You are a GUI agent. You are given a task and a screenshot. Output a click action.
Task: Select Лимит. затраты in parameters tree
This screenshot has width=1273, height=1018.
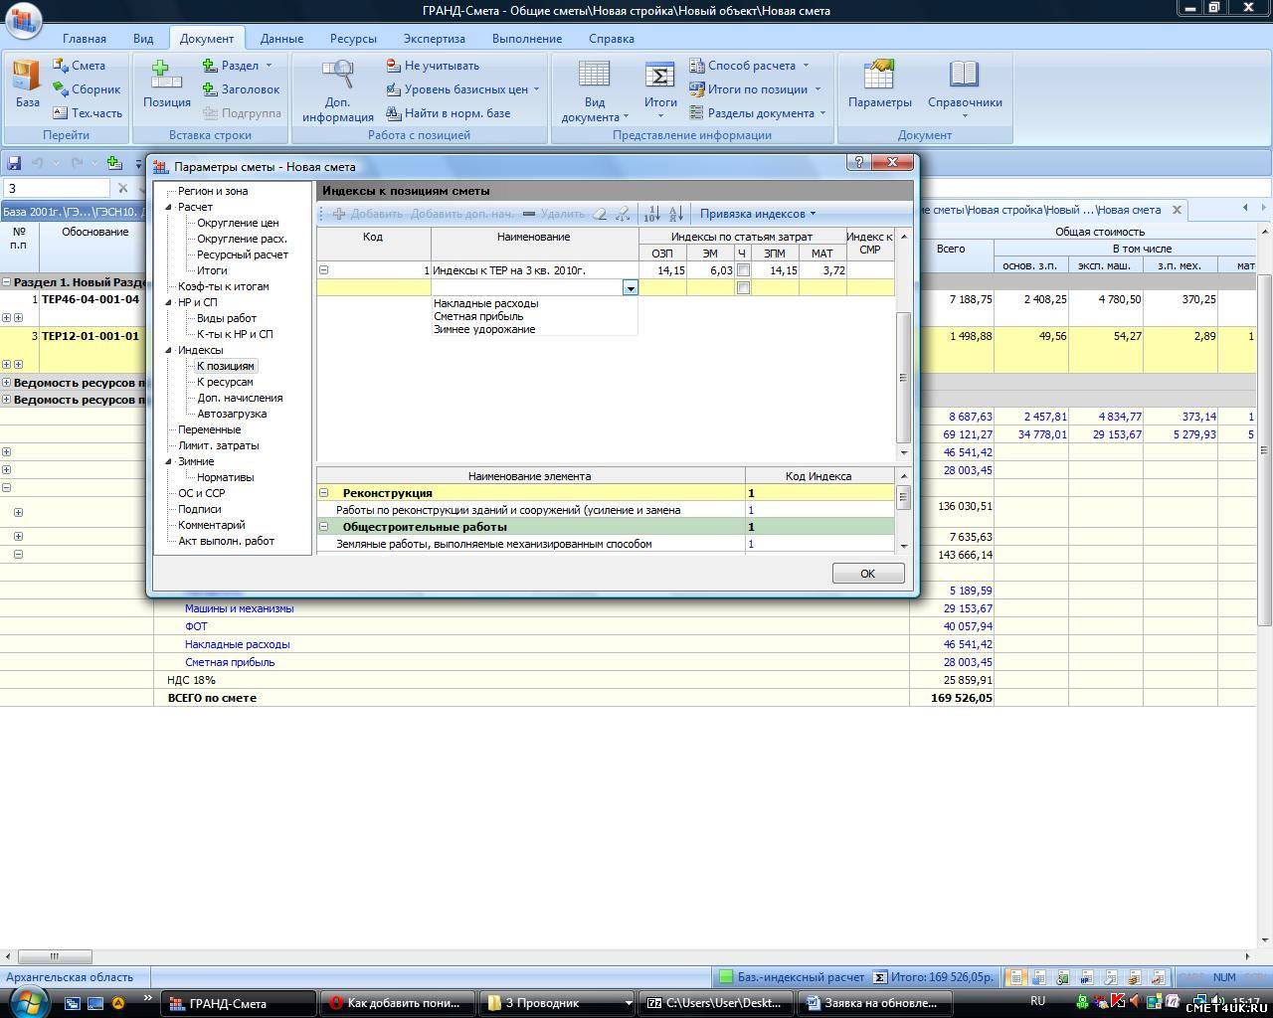pos(218,445)
